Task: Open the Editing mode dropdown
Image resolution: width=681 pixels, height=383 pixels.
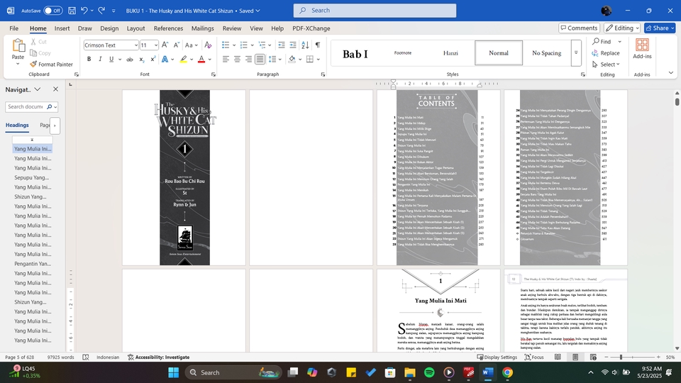Action: 622,28
